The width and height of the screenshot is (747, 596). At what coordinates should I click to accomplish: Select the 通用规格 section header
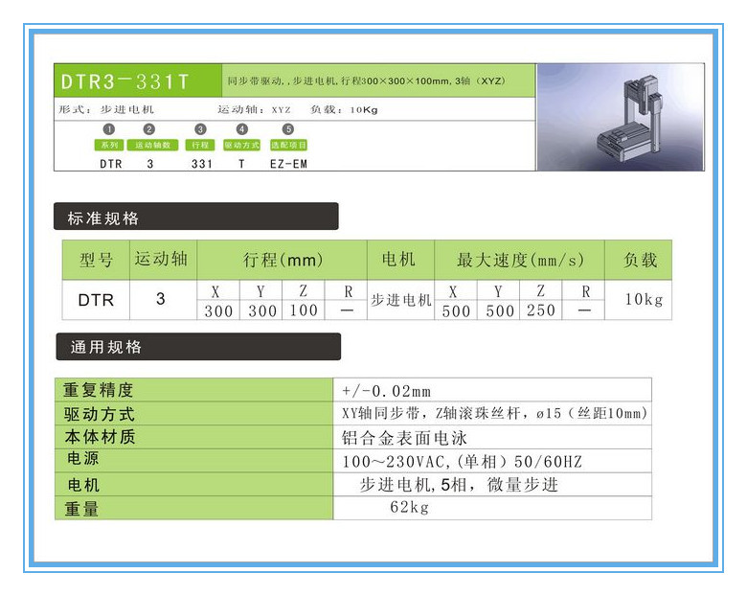click(196, 347)
